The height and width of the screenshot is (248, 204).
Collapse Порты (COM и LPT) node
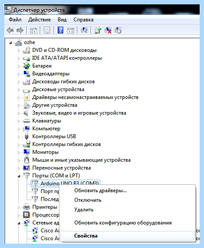19,176
